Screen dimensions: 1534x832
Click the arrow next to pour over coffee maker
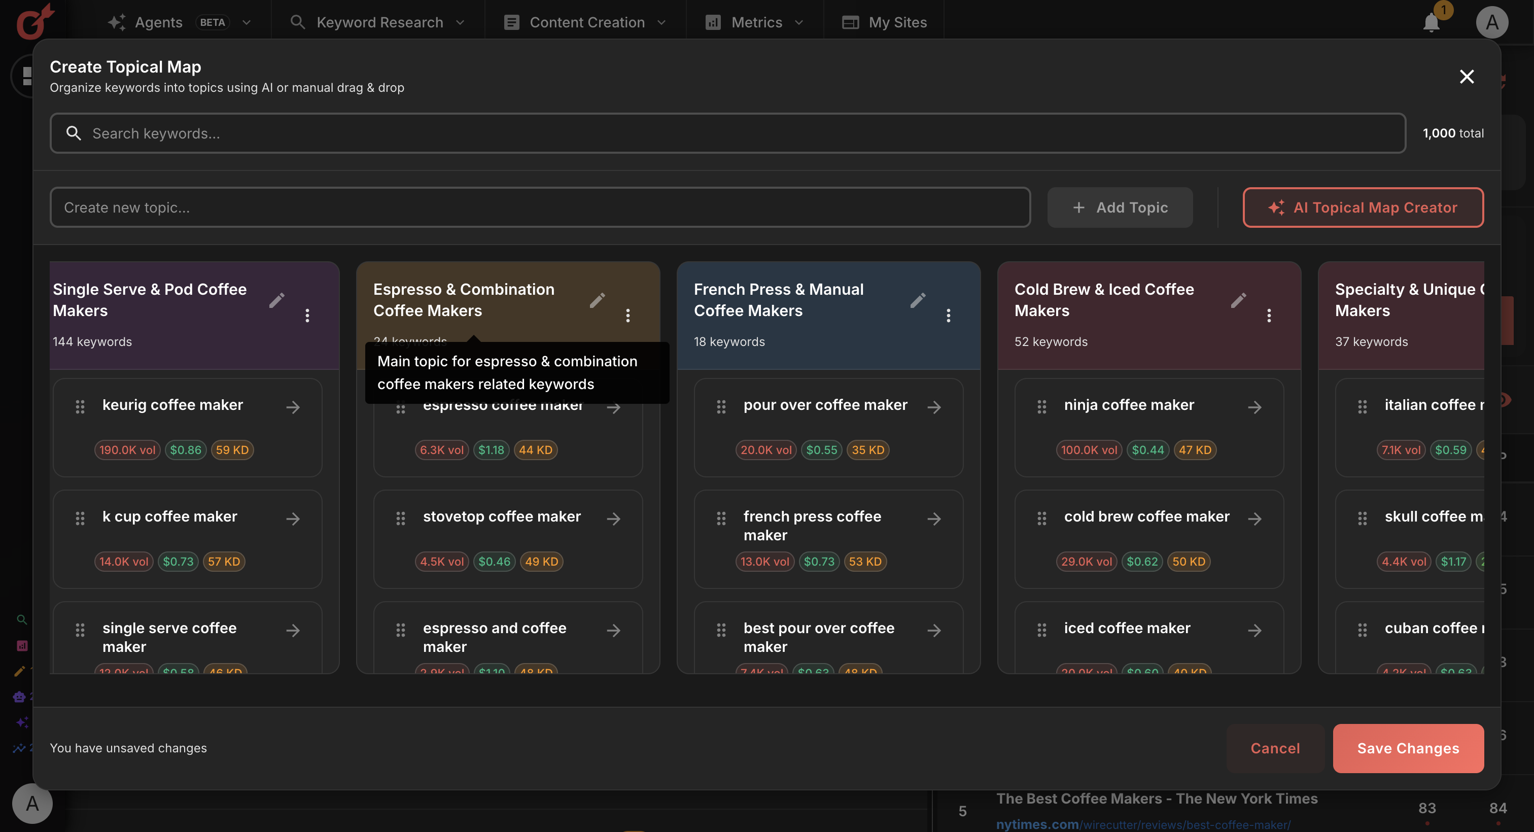click(x=934, y=407)
